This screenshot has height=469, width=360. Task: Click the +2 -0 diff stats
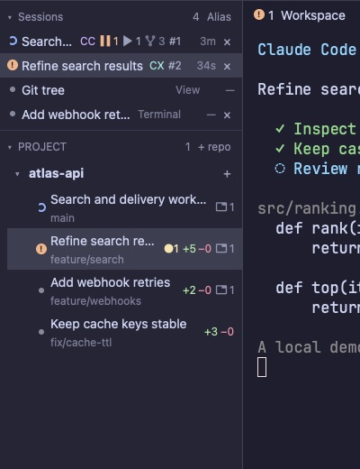(x=197, y=290)
